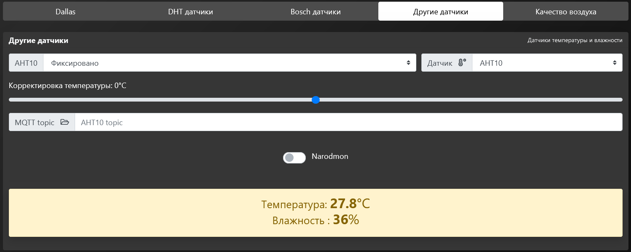Viewport: 631px width, 252px height.
Task: Toggle the Narodmon switch
Action: [x=294, y=158]
